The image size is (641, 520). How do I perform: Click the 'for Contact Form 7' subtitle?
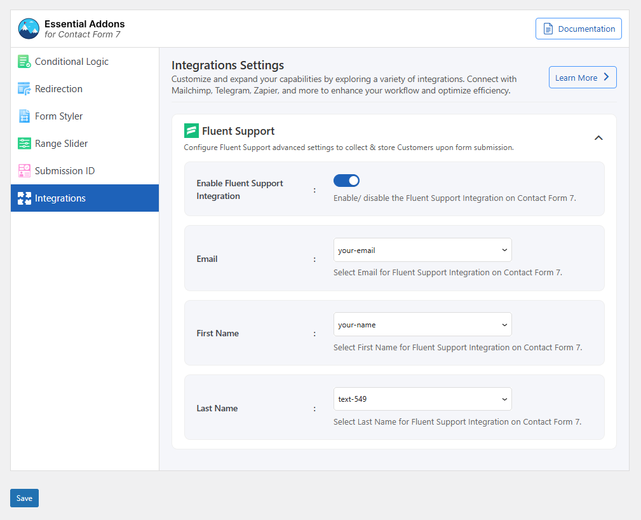83,34
